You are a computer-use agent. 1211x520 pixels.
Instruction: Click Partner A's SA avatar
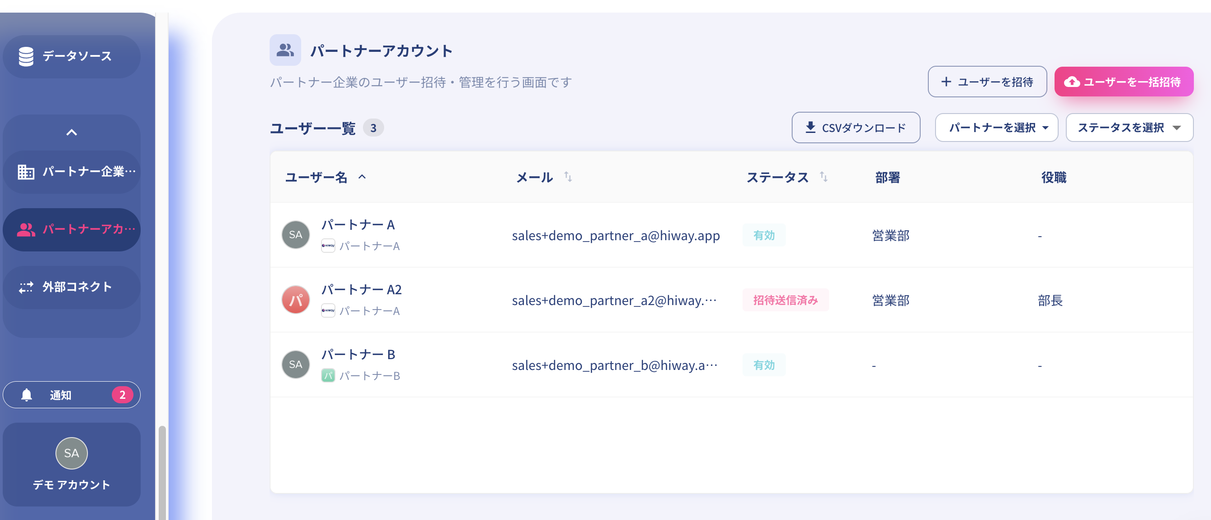point(295,235)
